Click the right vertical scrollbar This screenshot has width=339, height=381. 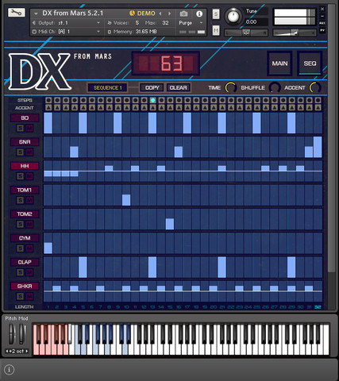[x=331, y=137]
